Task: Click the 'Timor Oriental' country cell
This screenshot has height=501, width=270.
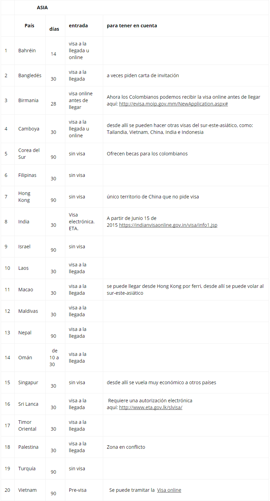Action: tap(27, 426)
